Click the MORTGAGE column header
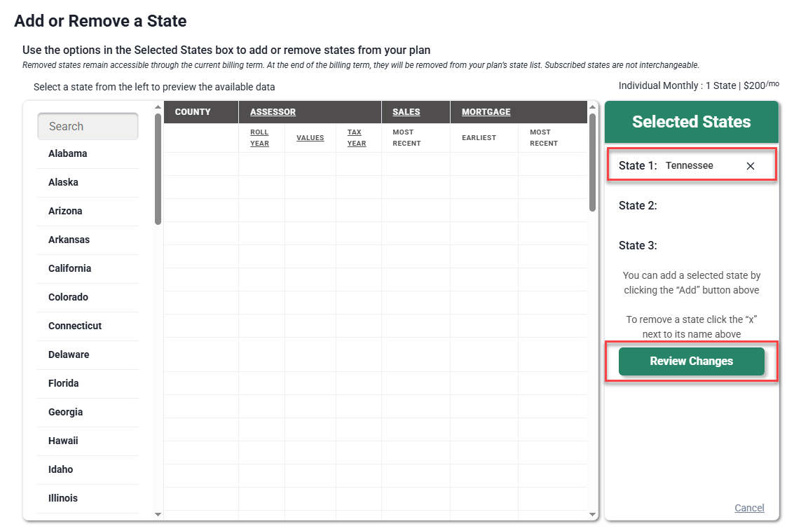Image resolution: width=801 pixels, height=531 pixels. [485, 111]
